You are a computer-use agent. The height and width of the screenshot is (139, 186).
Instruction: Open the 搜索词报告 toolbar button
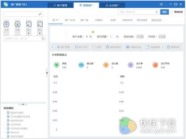pyautogui.click(x=114, y=47)
